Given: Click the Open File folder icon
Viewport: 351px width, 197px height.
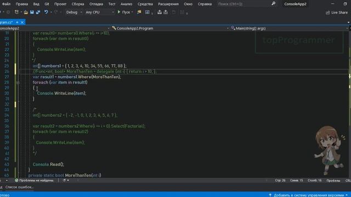Looking at the screenshot, I should 26,12.
